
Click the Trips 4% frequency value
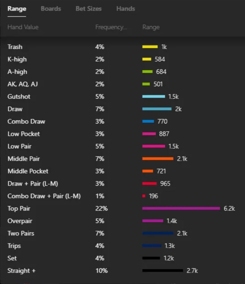point(100,246)
